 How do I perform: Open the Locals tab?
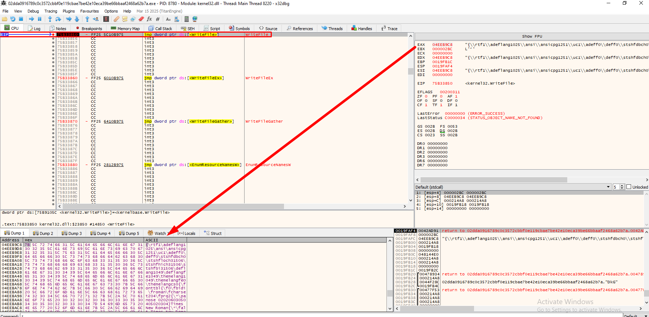tap(187, 233)
